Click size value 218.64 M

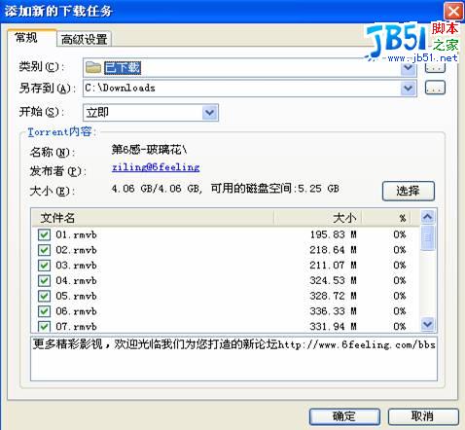pyautogui.click(x=334, y=250)
